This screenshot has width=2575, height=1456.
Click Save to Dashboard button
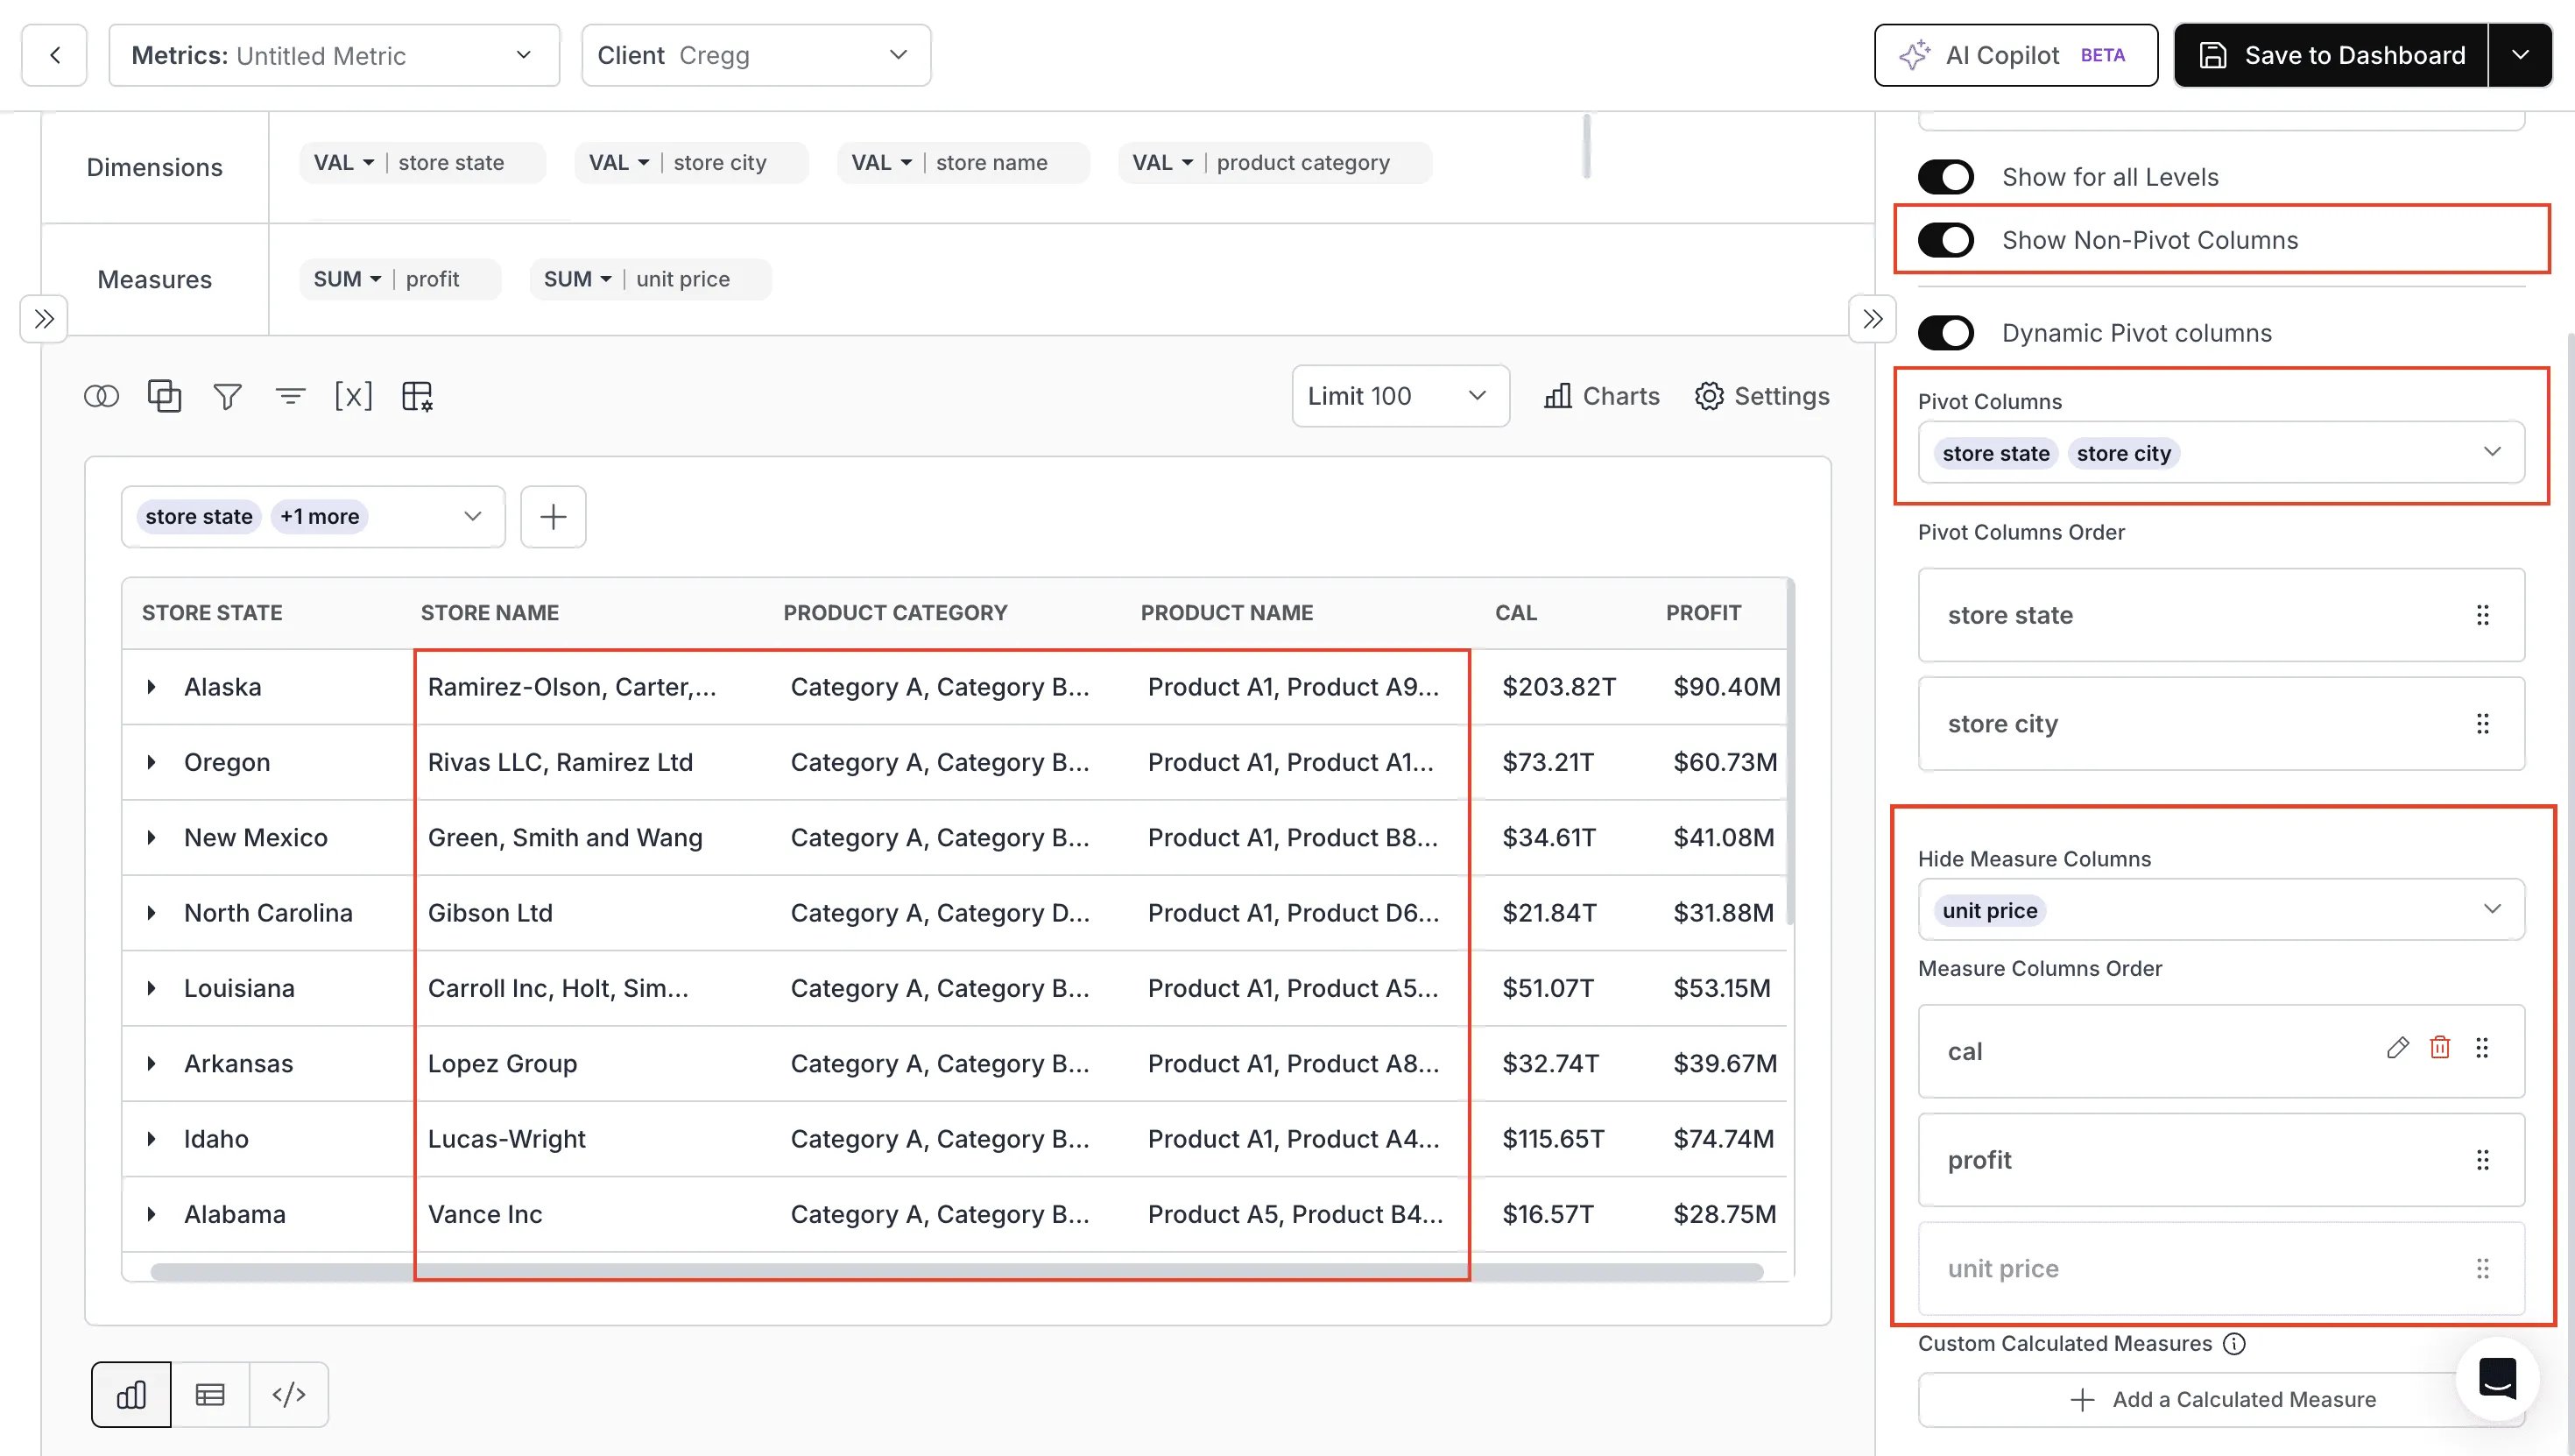pyautogui.click(x=2332, y=55)
